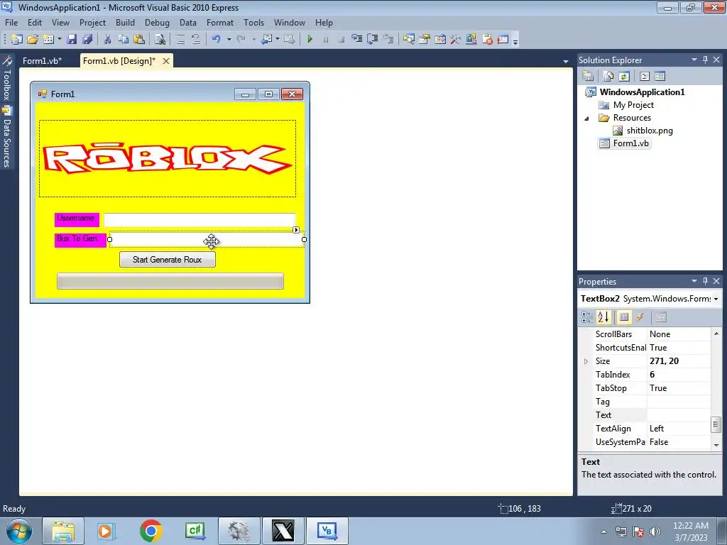Click the Windows Start orb
727x545 pixels.
pos(19,531)
